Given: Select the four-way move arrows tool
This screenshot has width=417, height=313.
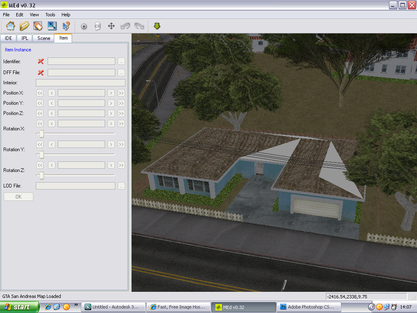Looking at the screenshot, I should [111, 26].
